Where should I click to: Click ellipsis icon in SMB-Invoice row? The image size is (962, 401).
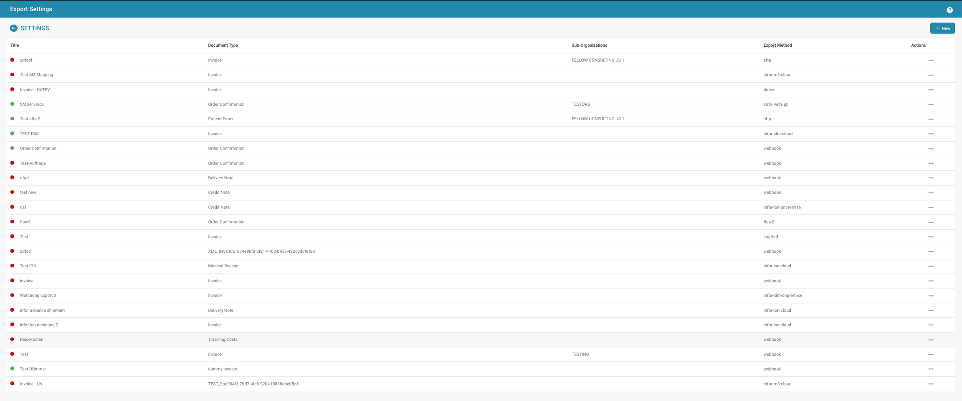click(x=931, y=104)
